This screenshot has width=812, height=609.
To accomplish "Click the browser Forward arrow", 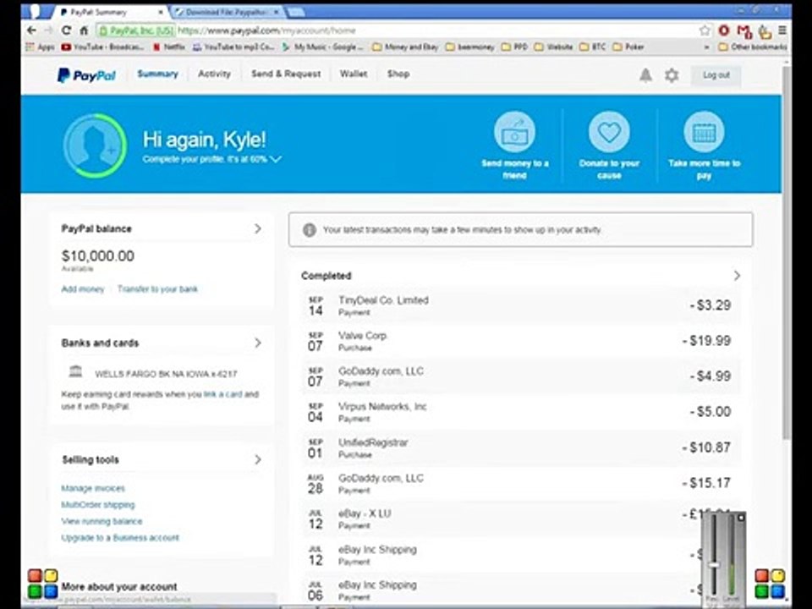I will [49, 30].
